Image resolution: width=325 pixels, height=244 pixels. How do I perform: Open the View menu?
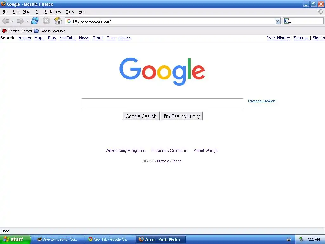click(x=27, y=12)
